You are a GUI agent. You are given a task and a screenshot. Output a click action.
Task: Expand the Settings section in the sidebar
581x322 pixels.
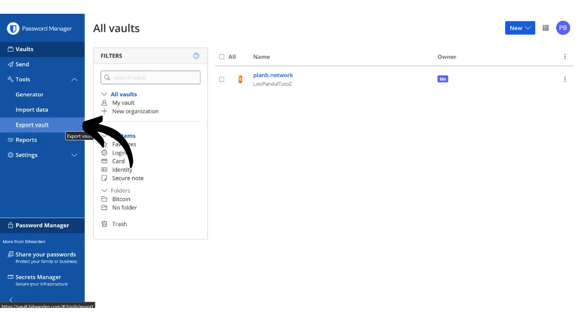tap(74, 155)
